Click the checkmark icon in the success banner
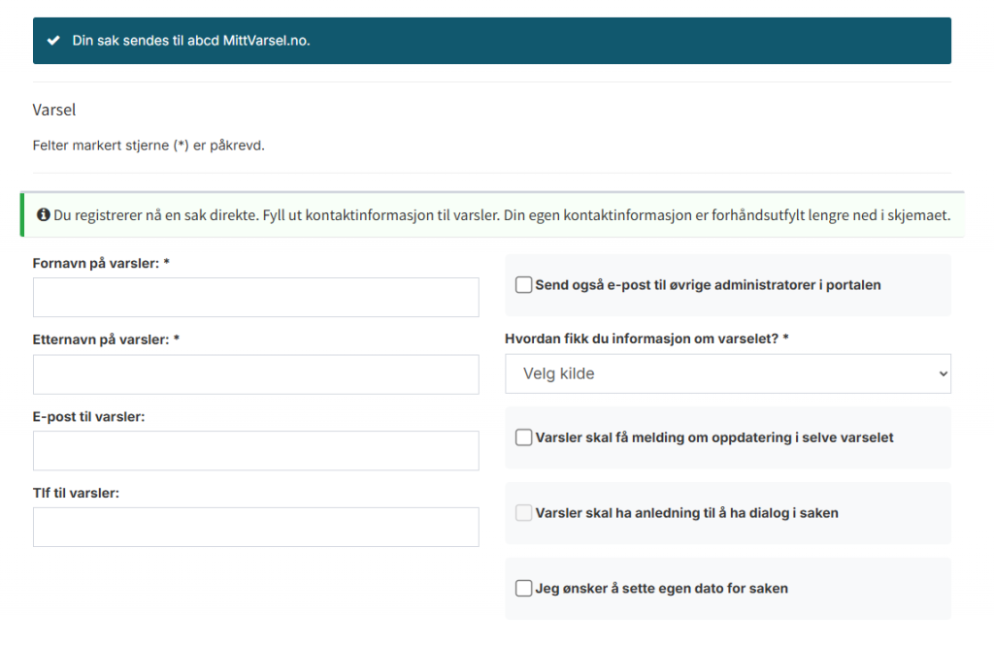The image size is (994, 645). coord(53,41)
